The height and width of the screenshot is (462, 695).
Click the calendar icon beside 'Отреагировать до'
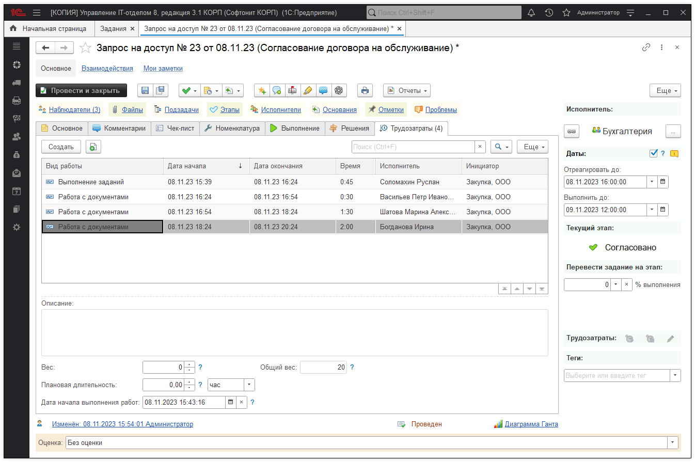[663, 182]
